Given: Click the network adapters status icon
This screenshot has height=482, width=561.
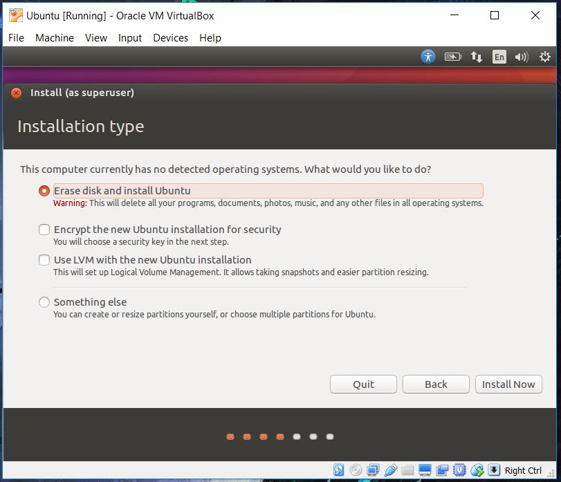Looking at the screenshot, I should pos(373,470).
